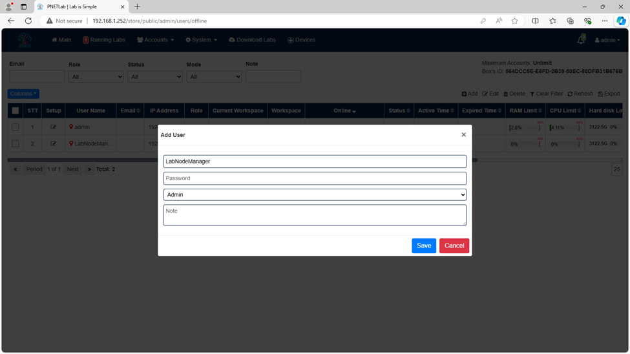Open the Columns dropdown button
Image resolution: width=630 pixels, height=354 pixels.
[x=23, y=94]
